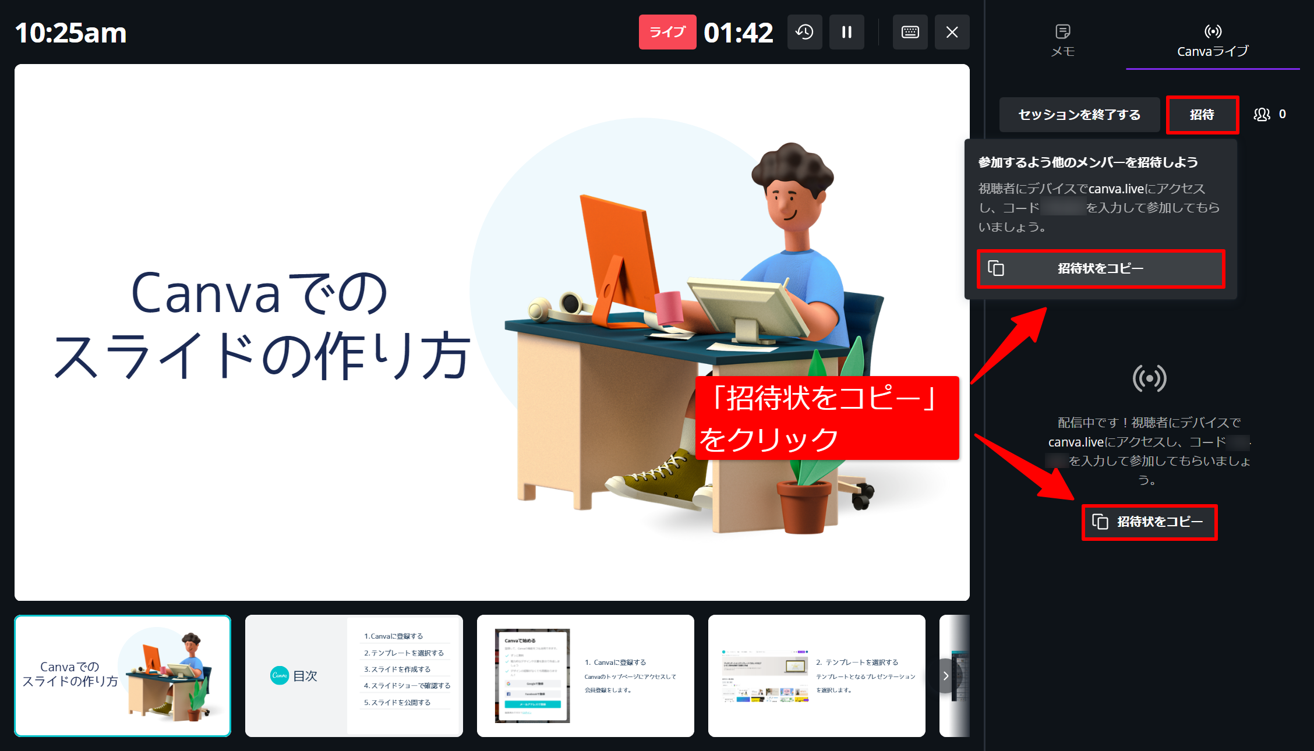
Task: Click the lower 招待状をコピー button
Action: pos(1149,522)
